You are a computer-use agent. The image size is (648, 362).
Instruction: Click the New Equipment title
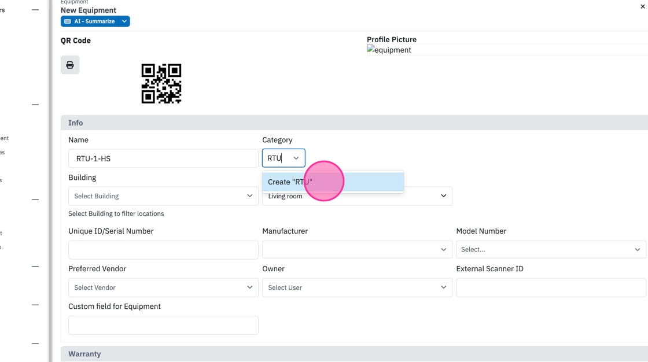coord(89,10)
